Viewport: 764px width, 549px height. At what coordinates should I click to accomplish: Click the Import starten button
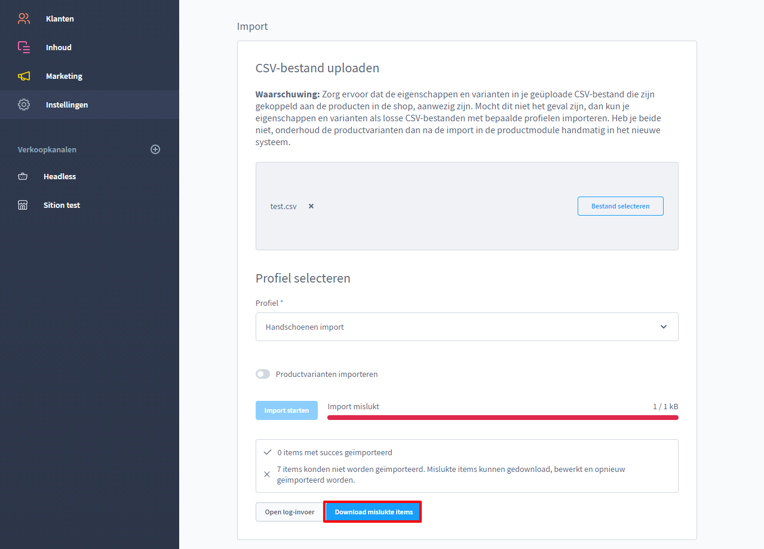(287, 410)
